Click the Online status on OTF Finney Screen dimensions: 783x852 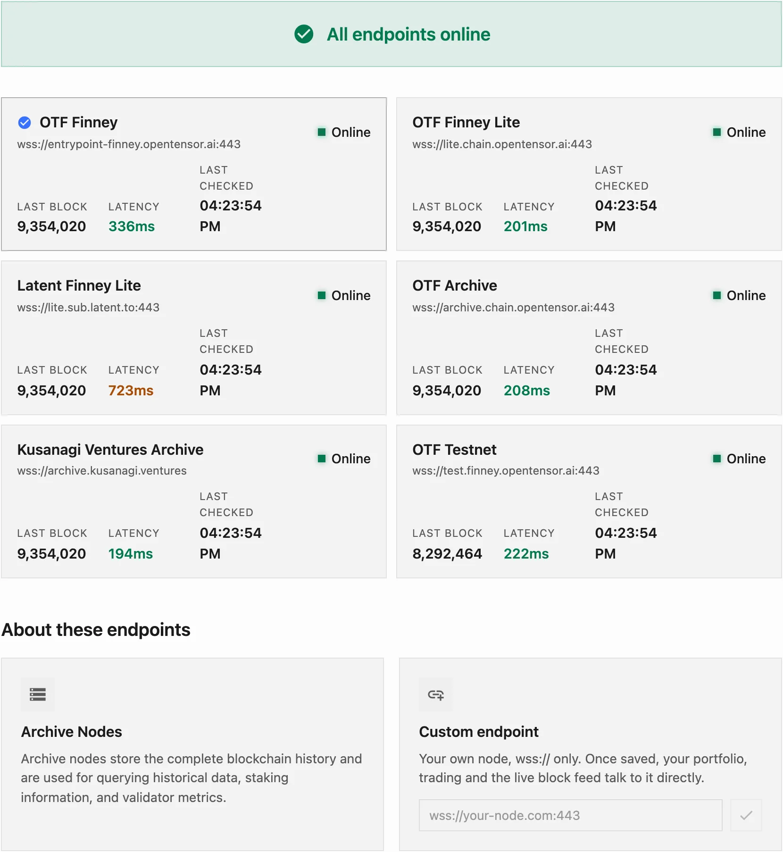(344, 132)
